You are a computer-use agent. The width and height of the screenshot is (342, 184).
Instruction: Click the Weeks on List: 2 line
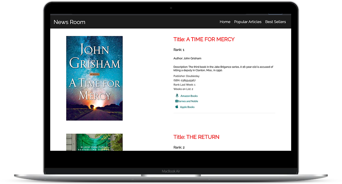(x=183, y=89)
